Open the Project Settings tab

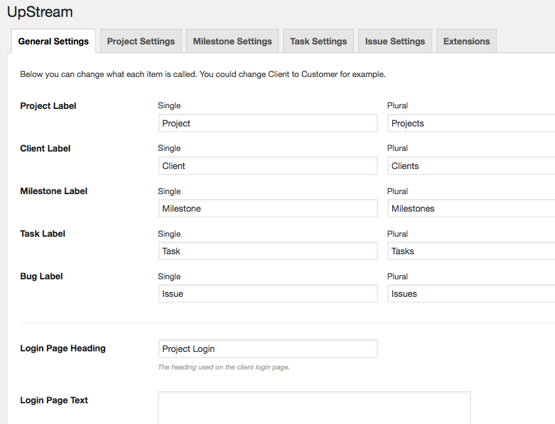point(141,41)
